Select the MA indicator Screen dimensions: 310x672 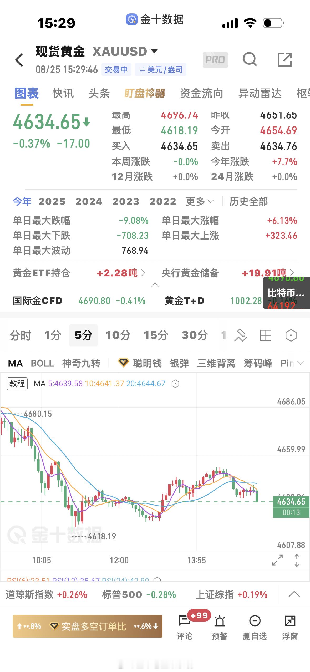tap(15, 363)
